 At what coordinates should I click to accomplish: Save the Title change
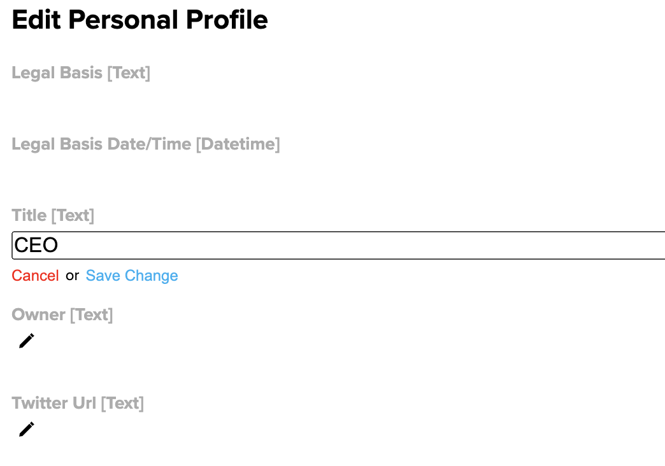click(132, 276)
